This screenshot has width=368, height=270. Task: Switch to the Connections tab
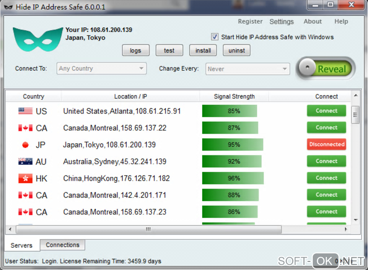point(62,245)
